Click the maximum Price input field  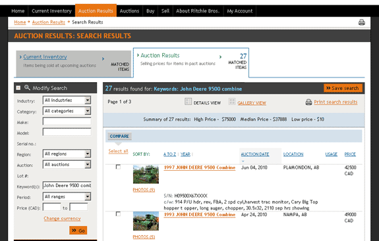click(x=78, y=207)
